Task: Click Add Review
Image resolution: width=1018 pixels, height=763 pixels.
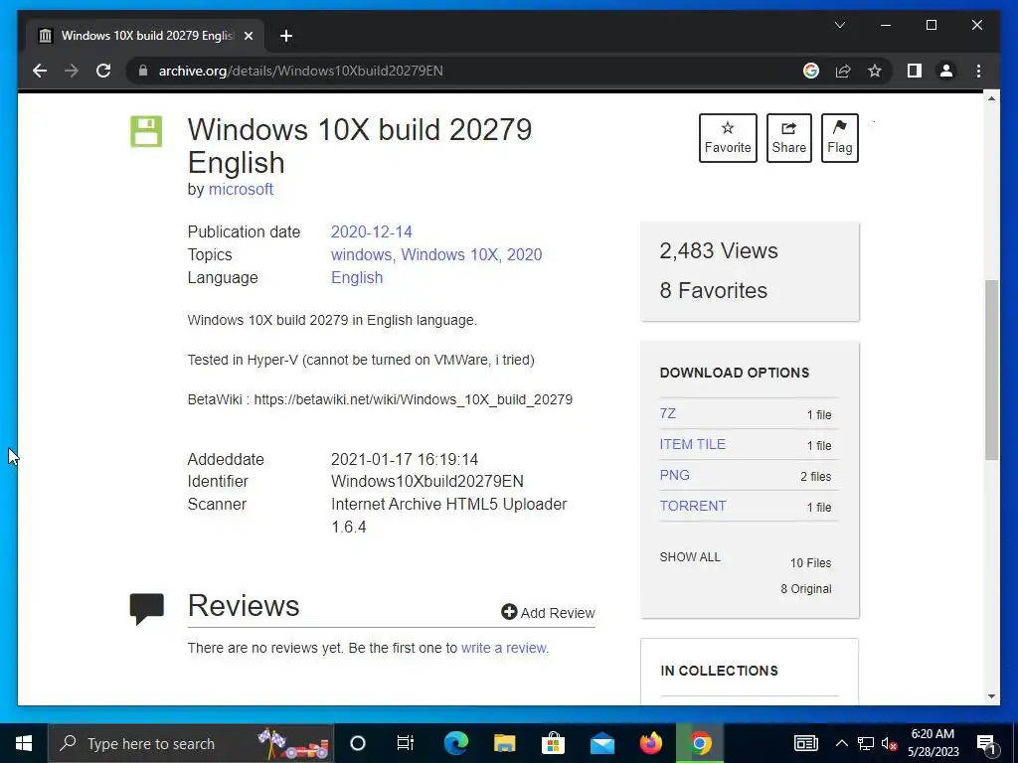Action: coord(548,612)
